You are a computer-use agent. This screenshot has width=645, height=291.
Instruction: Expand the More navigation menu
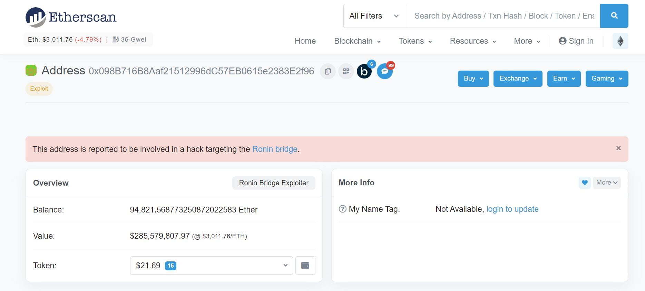(x=527, y=41)
